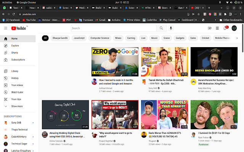The height and width of the screenshot is (152, 244).
Task: Open the YouTube apps grid icon
Action: click(218, 28)
